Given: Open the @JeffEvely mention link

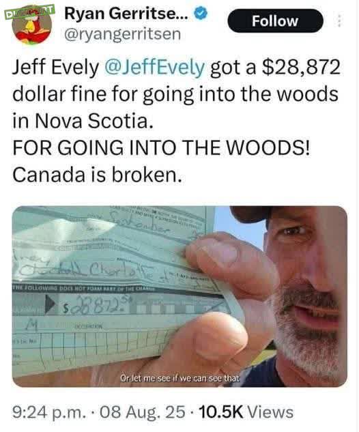Looking at the screenshot, I should click(x=154, y=68).
